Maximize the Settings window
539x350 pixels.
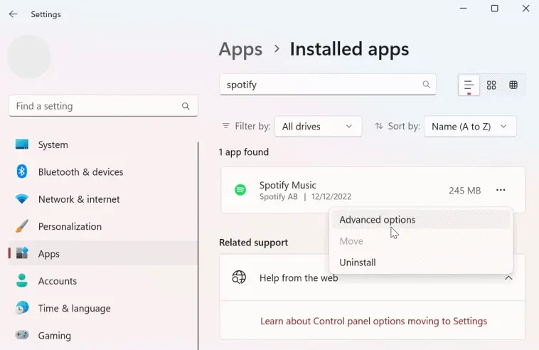(494, 9)
